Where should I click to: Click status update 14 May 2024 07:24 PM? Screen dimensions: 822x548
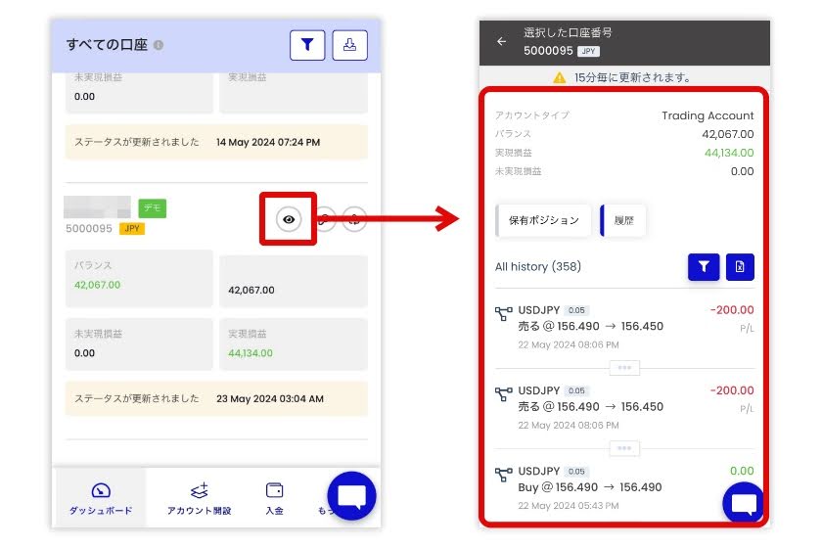(216, 142)
